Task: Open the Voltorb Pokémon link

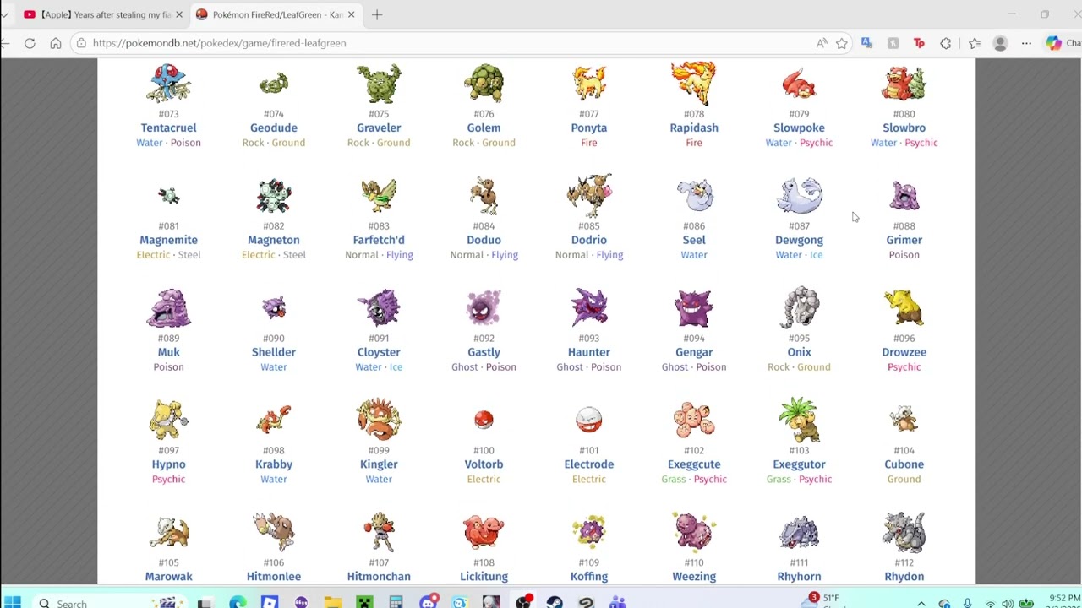Action: point(484,464)
